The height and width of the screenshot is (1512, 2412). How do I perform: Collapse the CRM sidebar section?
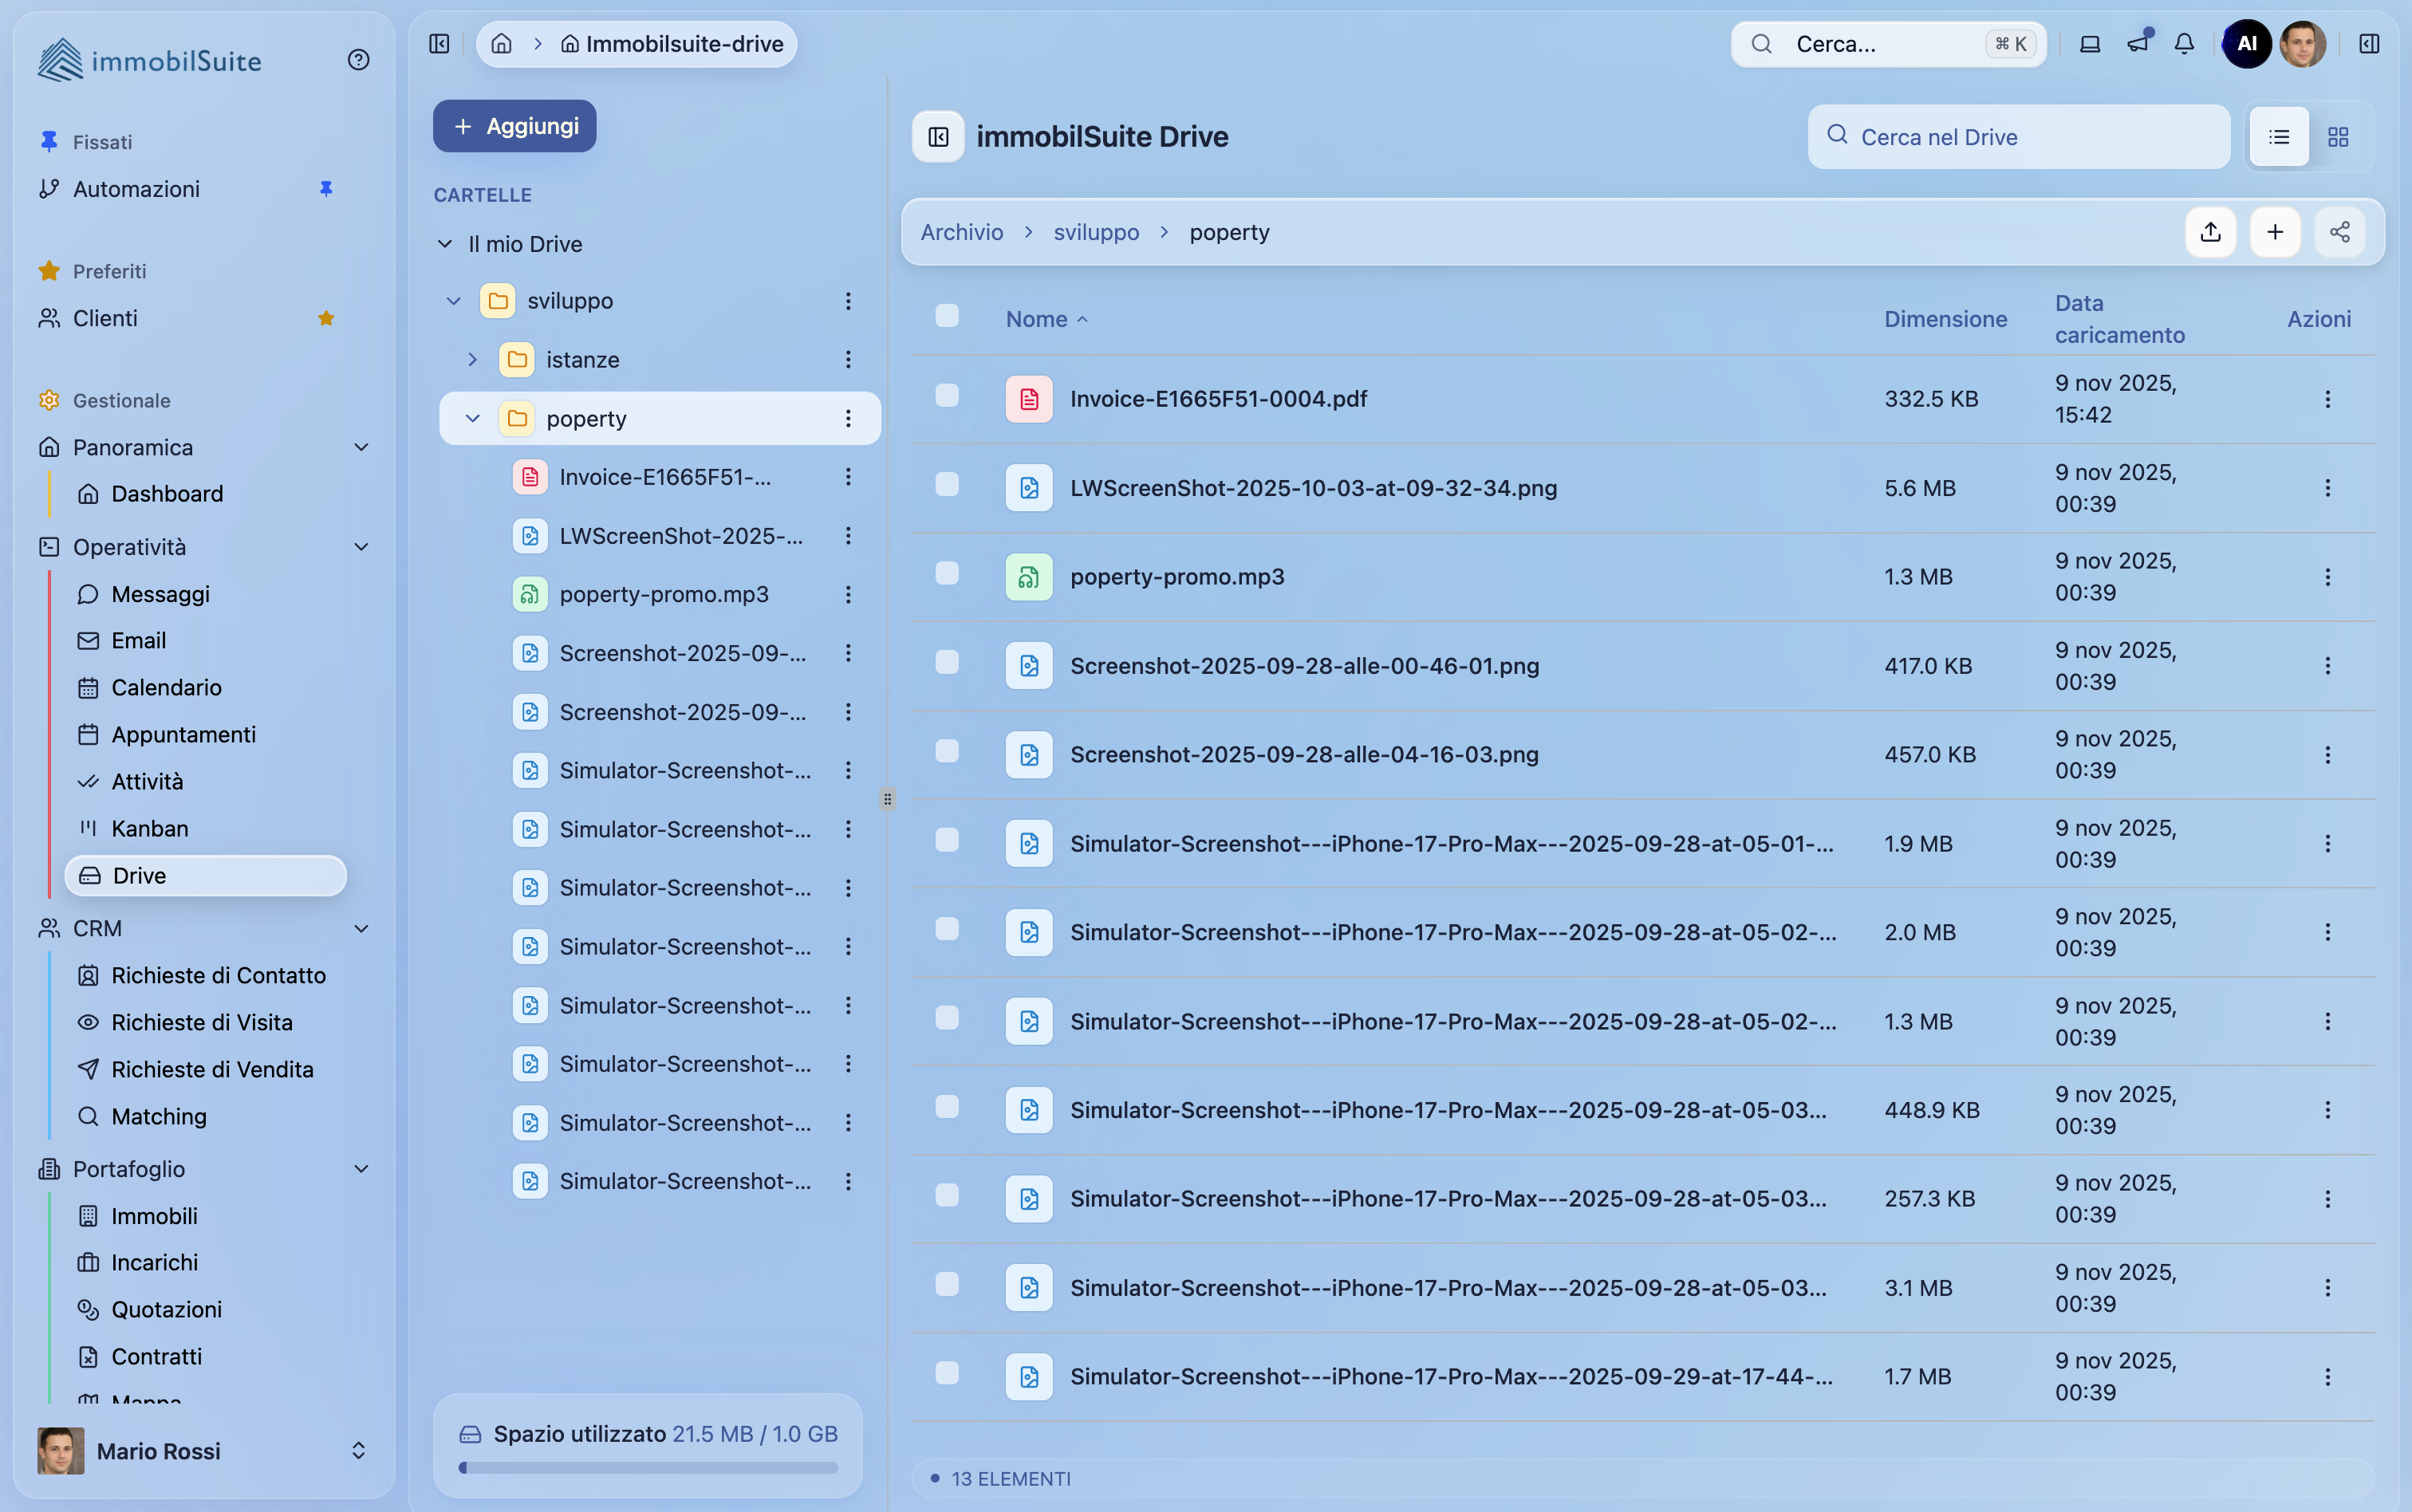361,929
